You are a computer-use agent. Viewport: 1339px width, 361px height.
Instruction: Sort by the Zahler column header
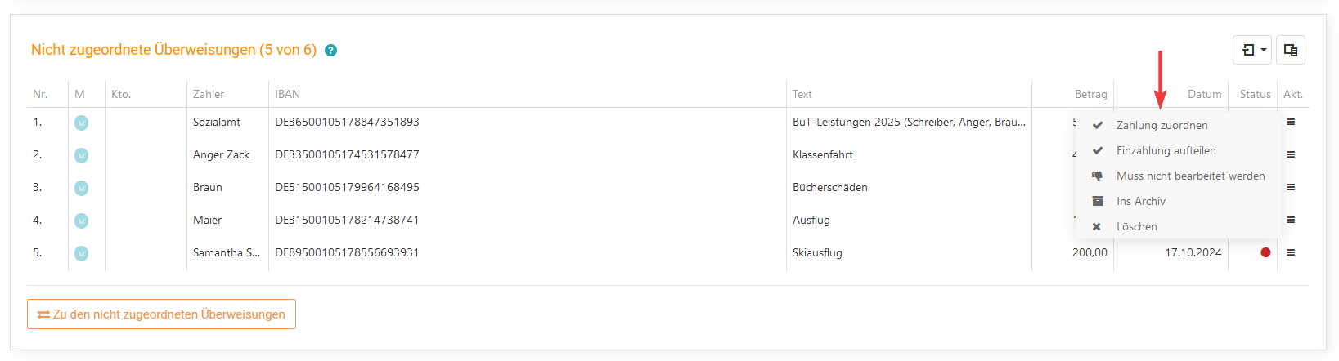pos(209,94)
